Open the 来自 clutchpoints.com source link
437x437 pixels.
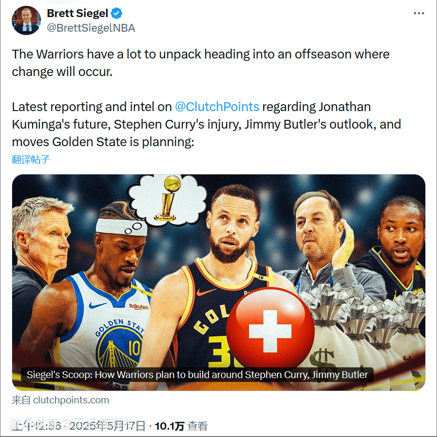point(60,400)
